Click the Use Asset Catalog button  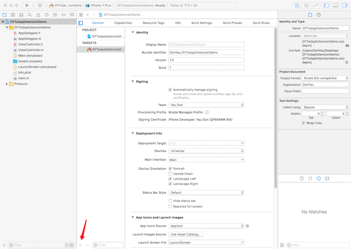[x=186, y=235]
